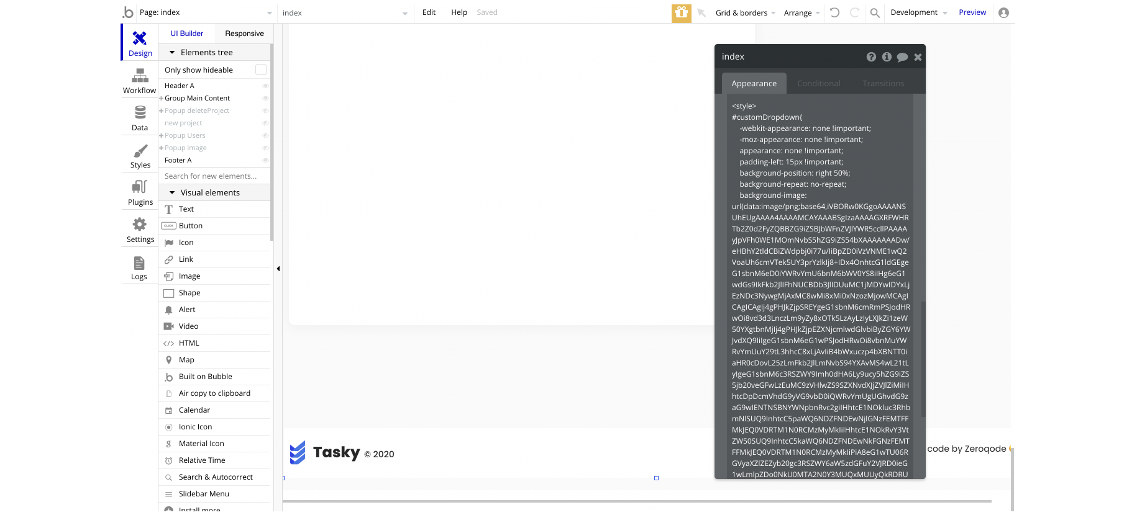Click Search for new elements field
This screenshot has width=1137, height=515.
(x=215, y=176)
